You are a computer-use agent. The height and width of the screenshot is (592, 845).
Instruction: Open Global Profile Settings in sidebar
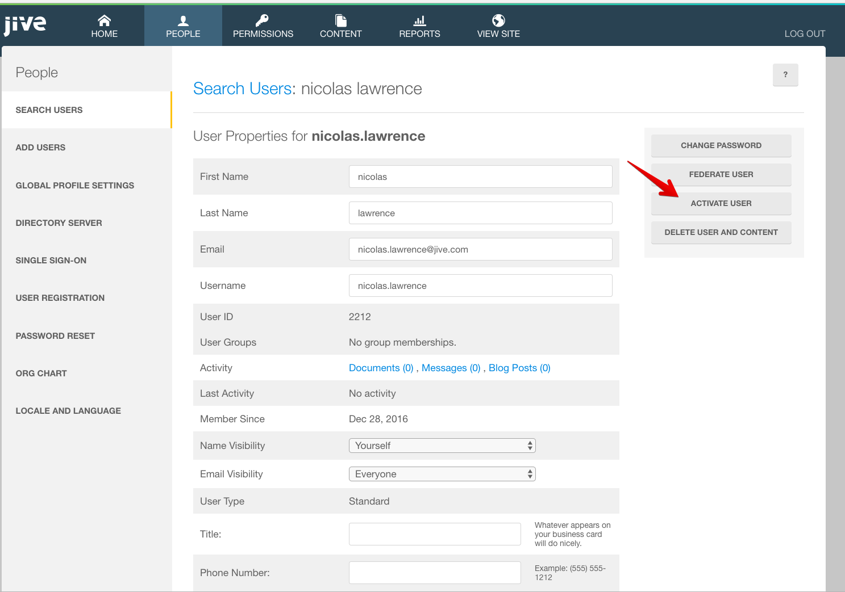(x=75, y=186)
